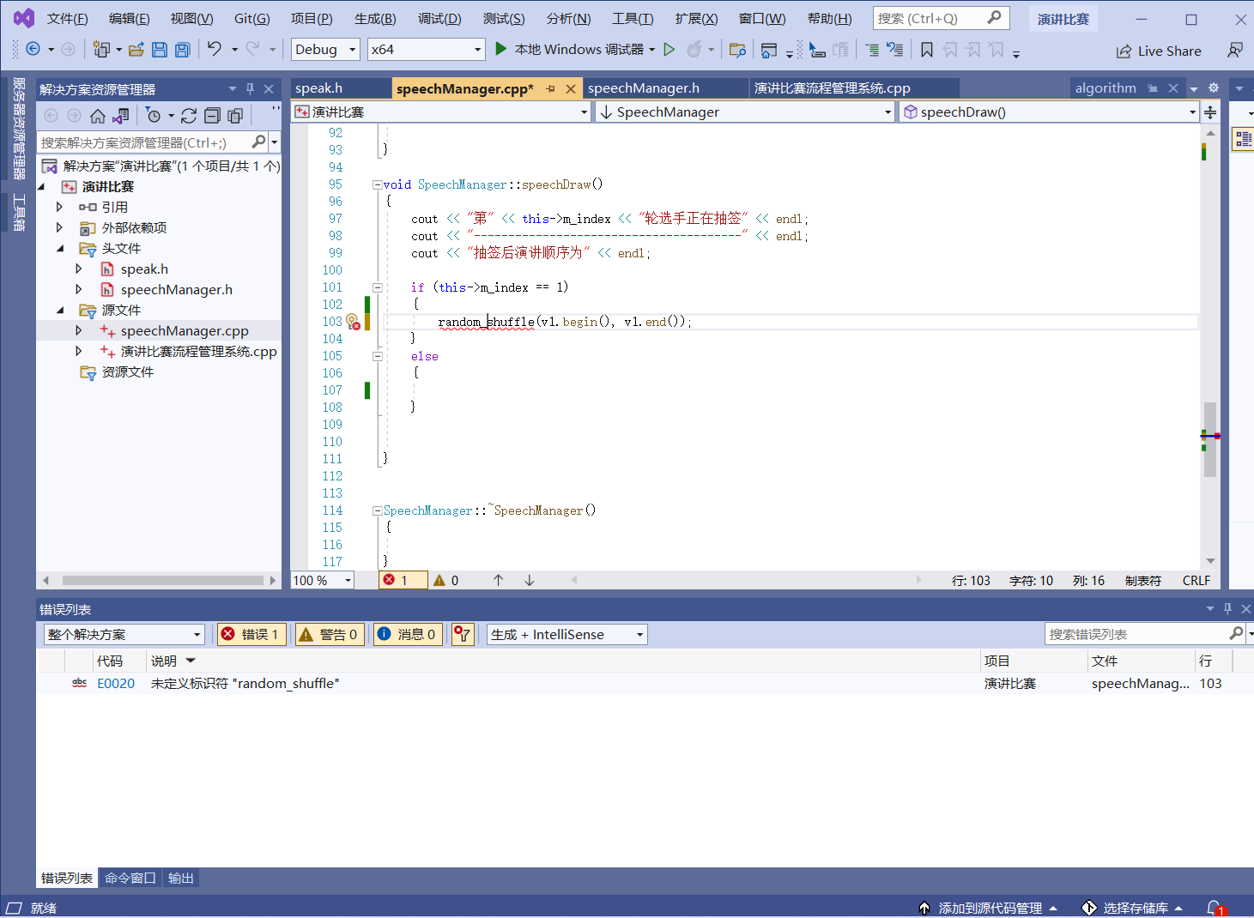Click the pending changes filter clock icon
1254x918 pixels.
pos(154,116)
